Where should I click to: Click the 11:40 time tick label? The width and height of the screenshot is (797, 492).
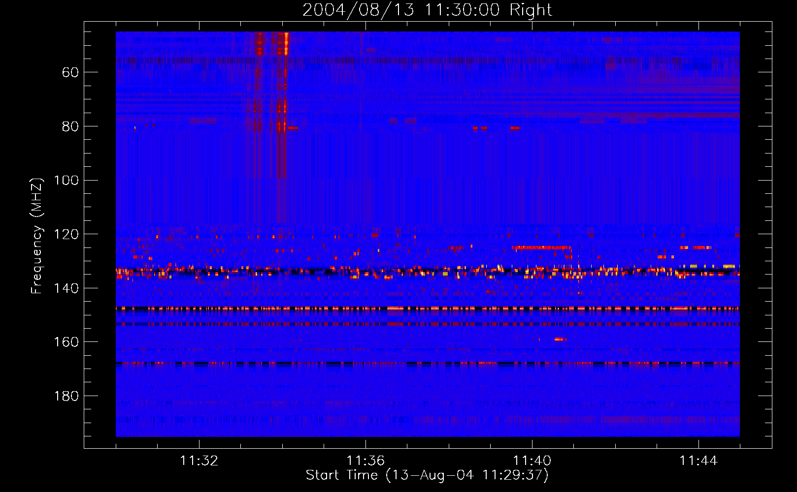pos(532,461)
